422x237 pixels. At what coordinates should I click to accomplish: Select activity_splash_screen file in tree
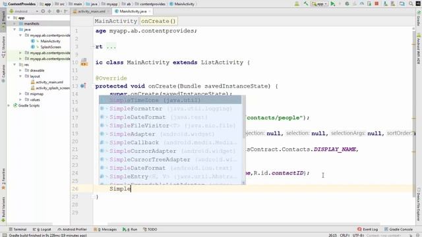tap(53, 88)
